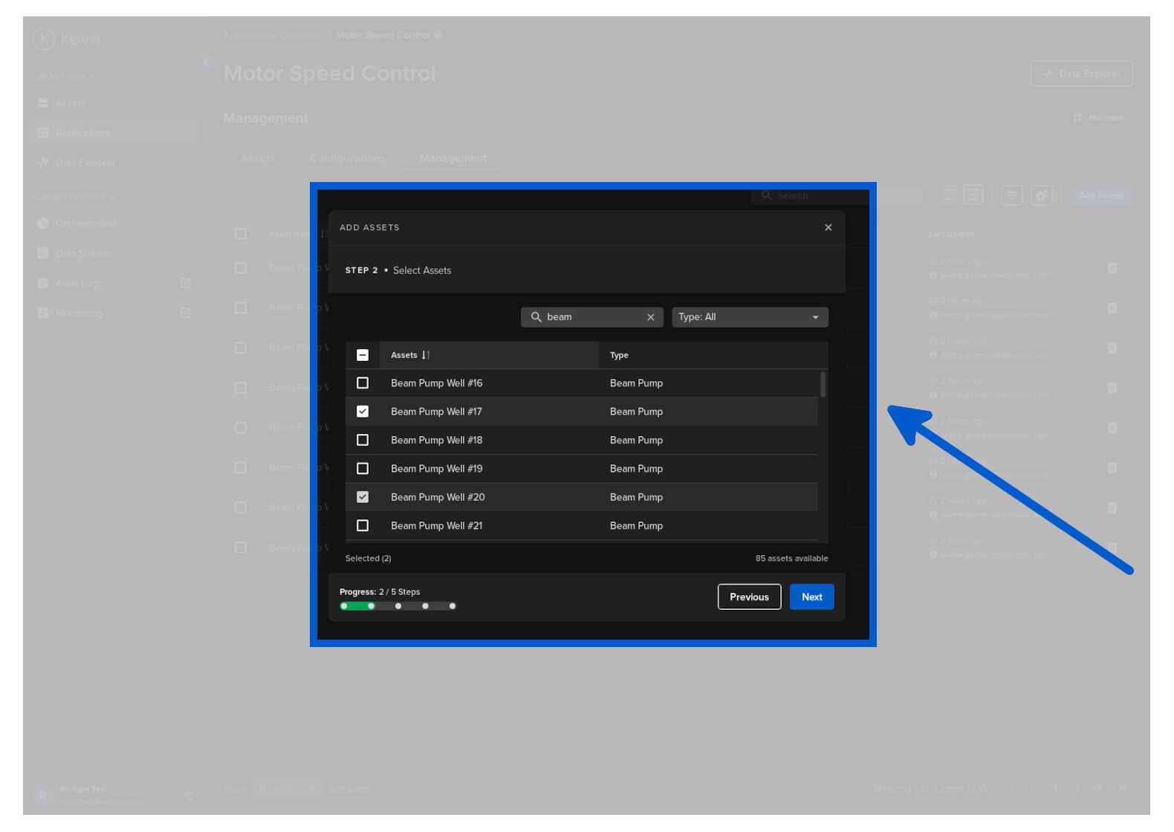Open the Type: All dropdown
1174x832 pixels.
(x=749, y=317)
